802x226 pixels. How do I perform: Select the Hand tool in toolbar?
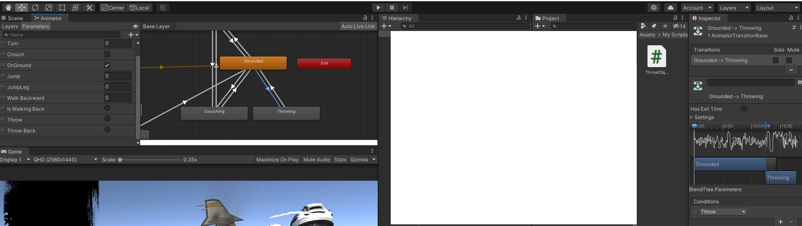[x=8, y=8]
